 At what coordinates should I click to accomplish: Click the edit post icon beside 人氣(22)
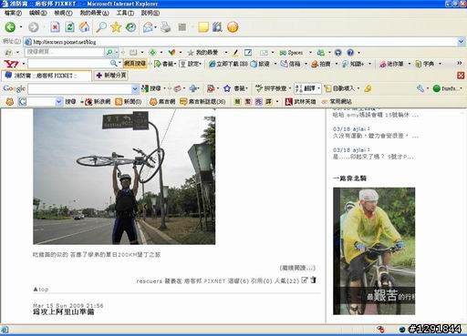pyautogui.click(x=305, y=280)
